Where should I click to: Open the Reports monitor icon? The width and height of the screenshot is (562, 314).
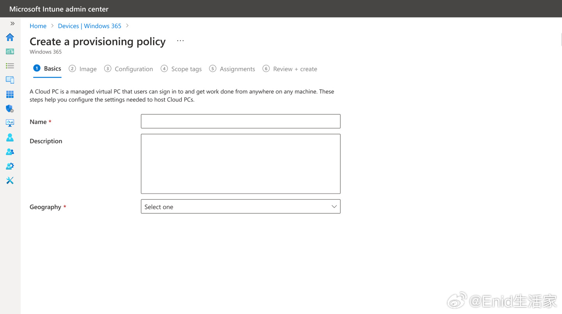(10, 123)
